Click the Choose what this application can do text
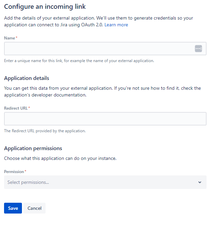 (x=60, y=159)
